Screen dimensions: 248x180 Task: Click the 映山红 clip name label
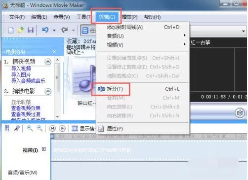[x=86, y=103]
